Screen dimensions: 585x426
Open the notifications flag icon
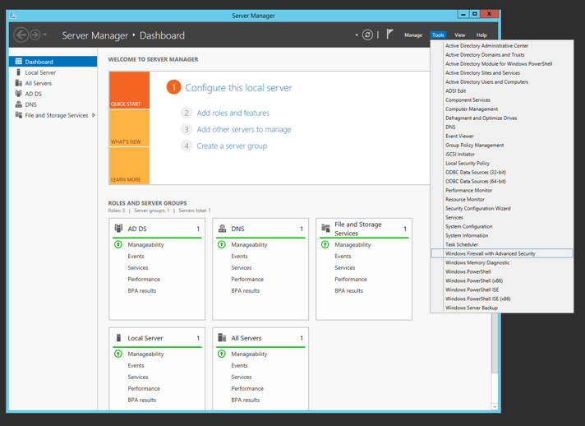pyautogui.click(x=389, y=35)
